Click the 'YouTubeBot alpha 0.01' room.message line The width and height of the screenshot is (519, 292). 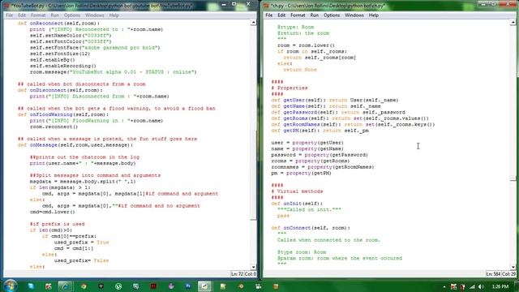coord(114,72)
